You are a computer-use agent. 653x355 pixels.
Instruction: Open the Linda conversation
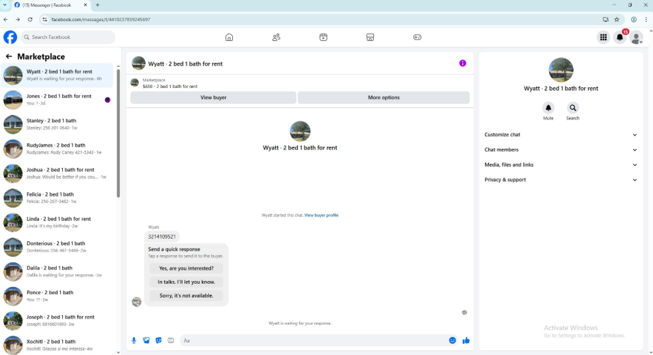click(57, 222)
